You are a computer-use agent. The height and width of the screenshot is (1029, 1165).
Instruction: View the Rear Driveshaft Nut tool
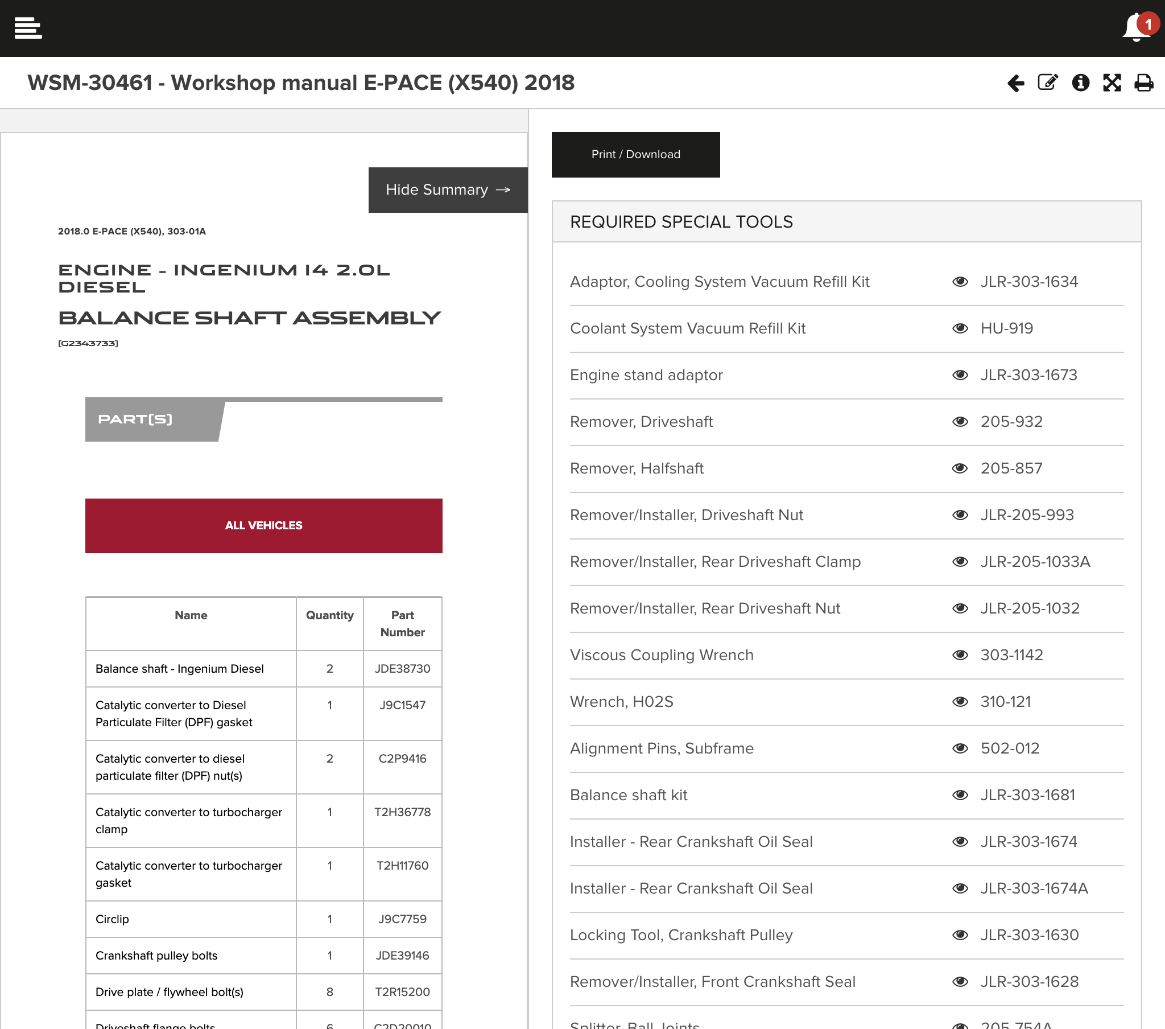960,609
